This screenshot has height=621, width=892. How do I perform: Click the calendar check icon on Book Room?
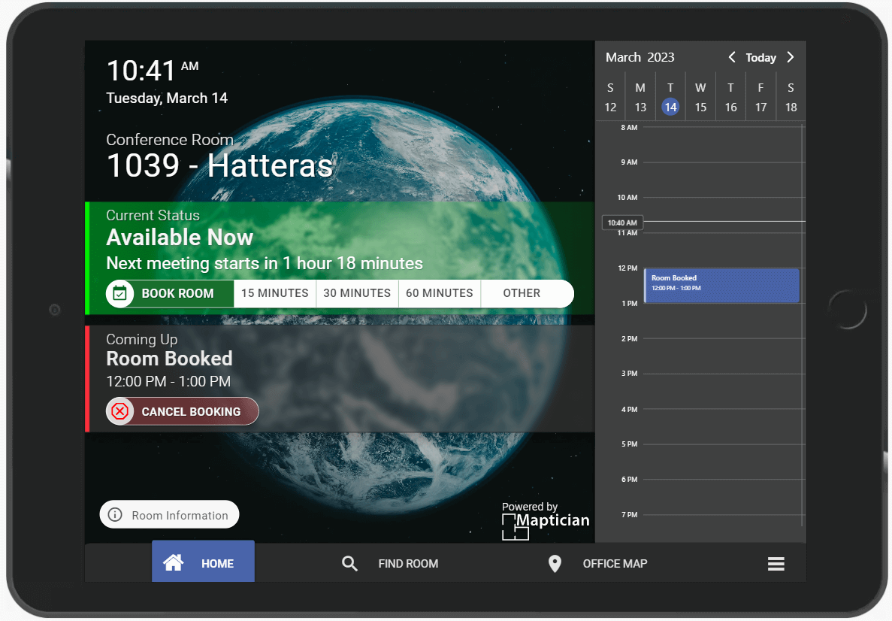[119, 293]
